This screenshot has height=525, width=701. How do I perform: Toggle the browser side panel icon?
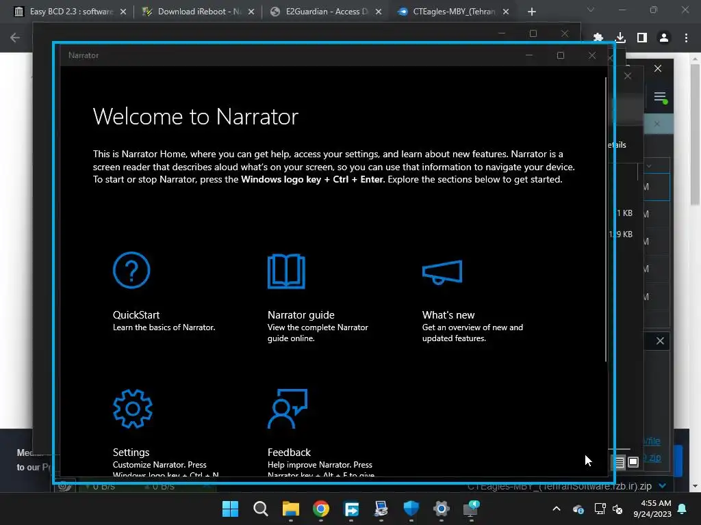pyautogui.click(x=642, y=38)
